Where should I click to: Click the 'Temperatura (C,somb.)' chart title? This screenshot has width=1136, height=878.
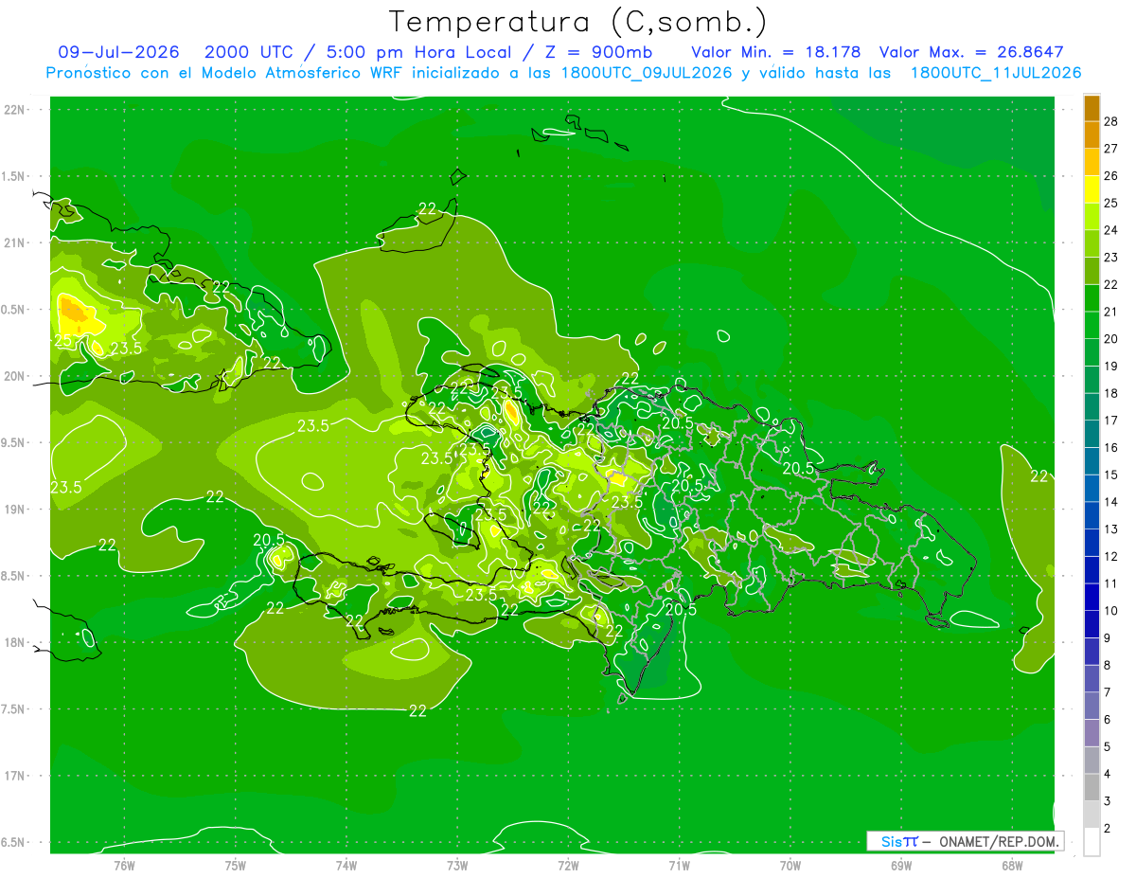coord(577,22)
